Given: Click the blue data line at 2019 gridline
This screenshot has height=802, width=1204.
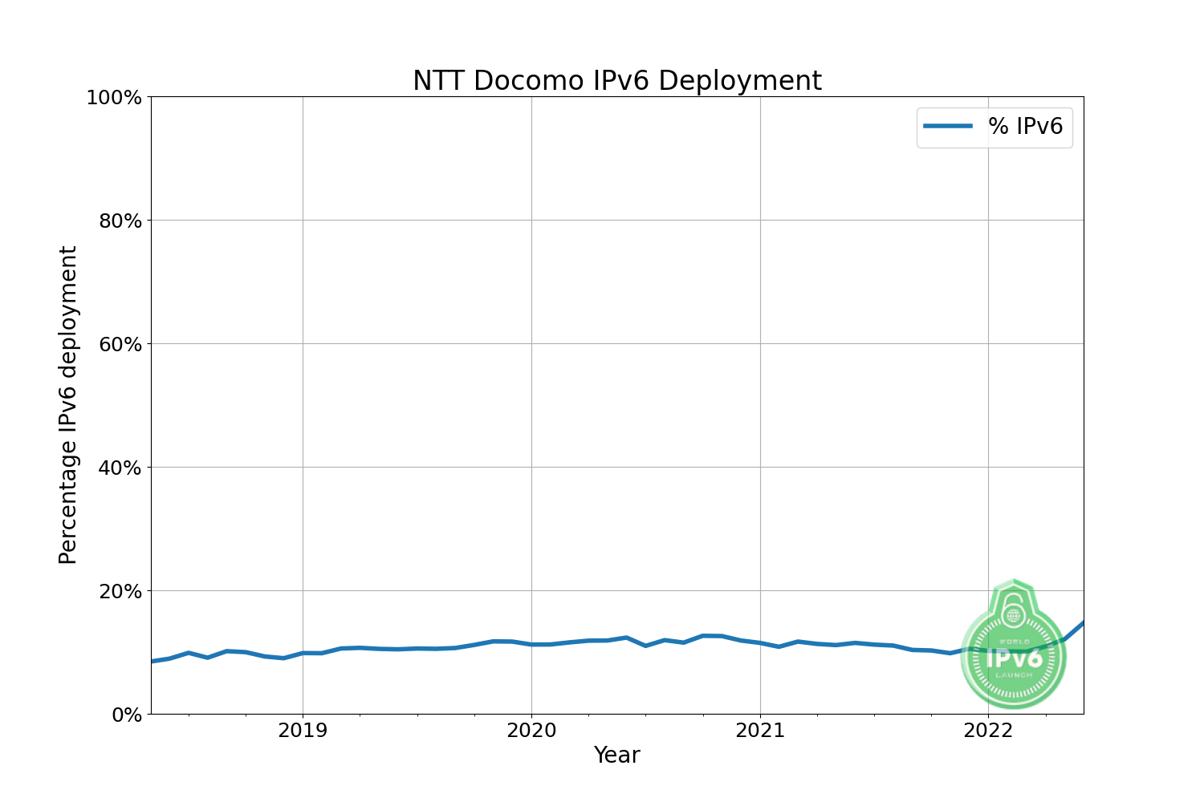Looking at the screenshot, I should point(303,653).
